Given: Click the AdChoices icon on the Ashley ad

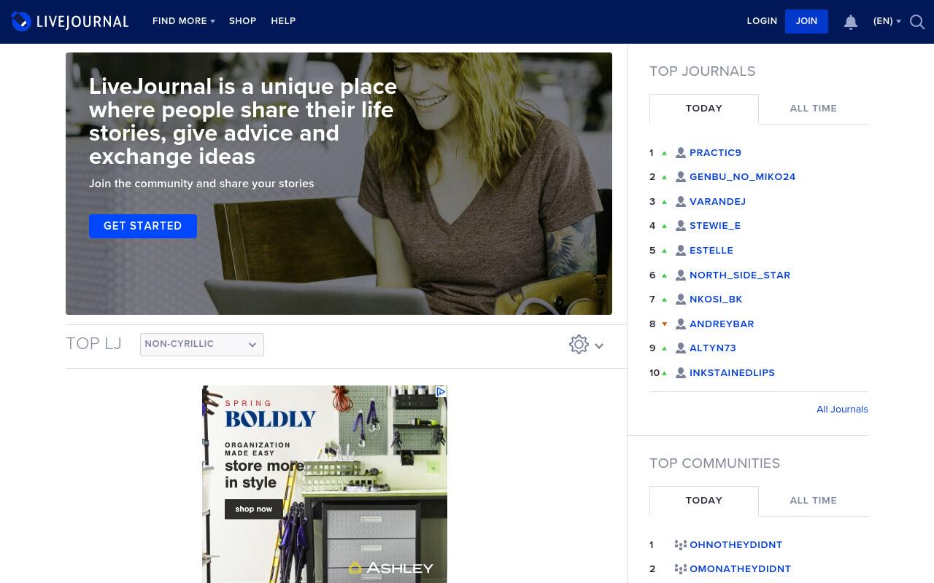Looking at the screenshot, I should pos(441,391).
